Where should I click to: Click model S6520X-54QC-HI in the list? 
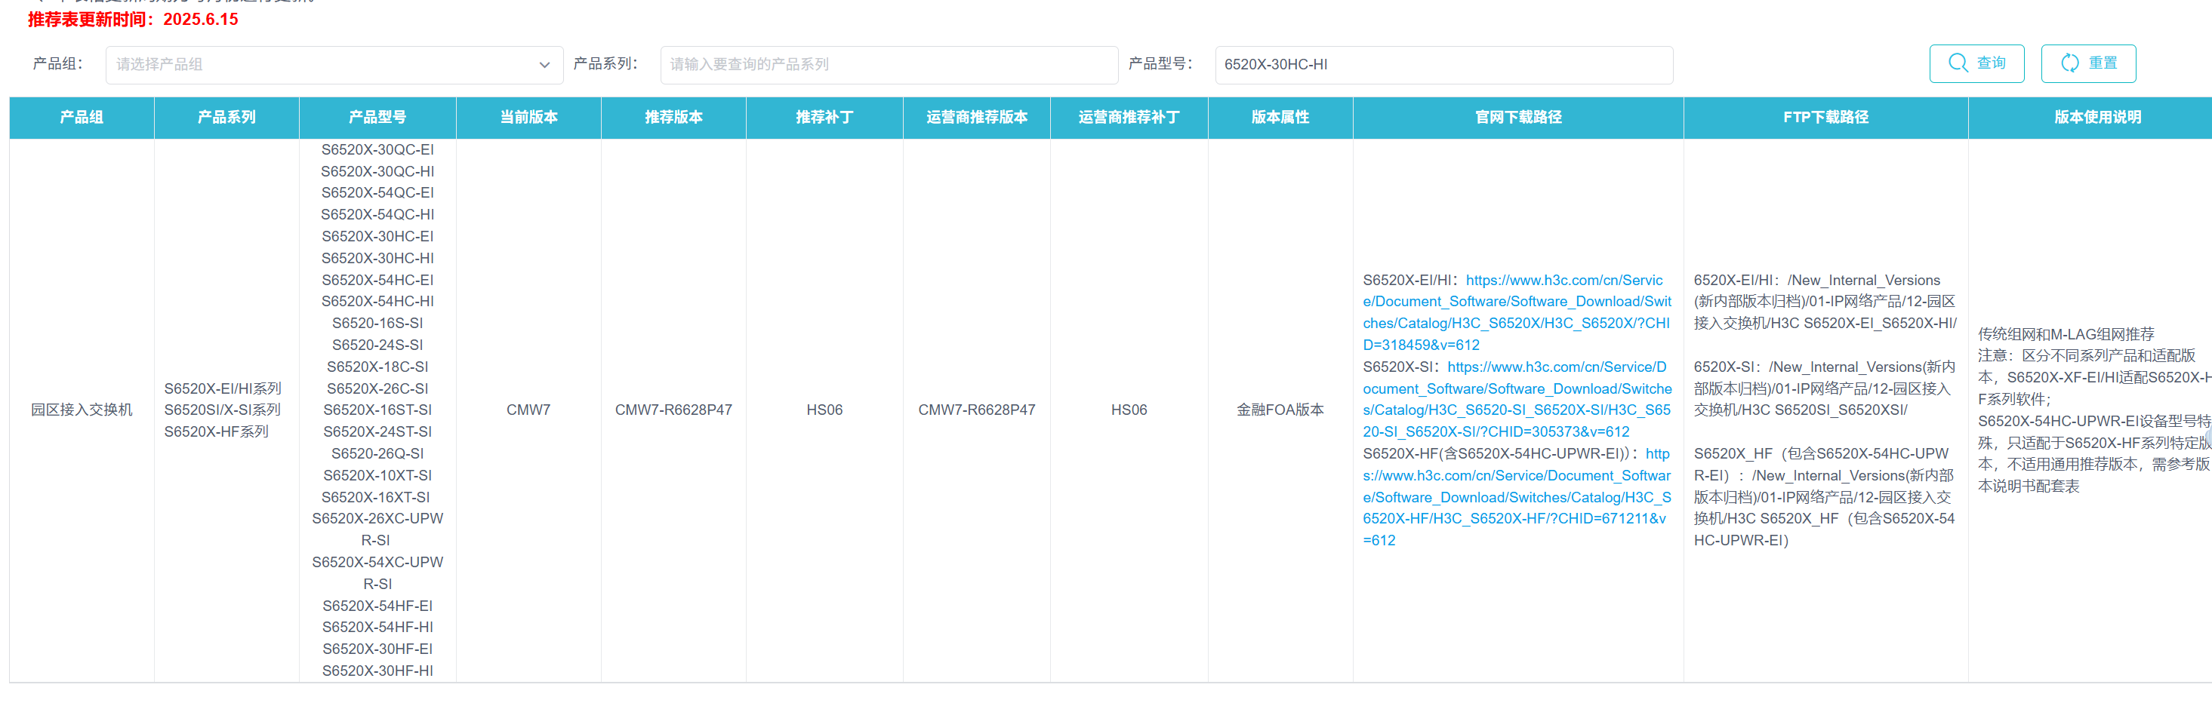(x=377, y=214)
